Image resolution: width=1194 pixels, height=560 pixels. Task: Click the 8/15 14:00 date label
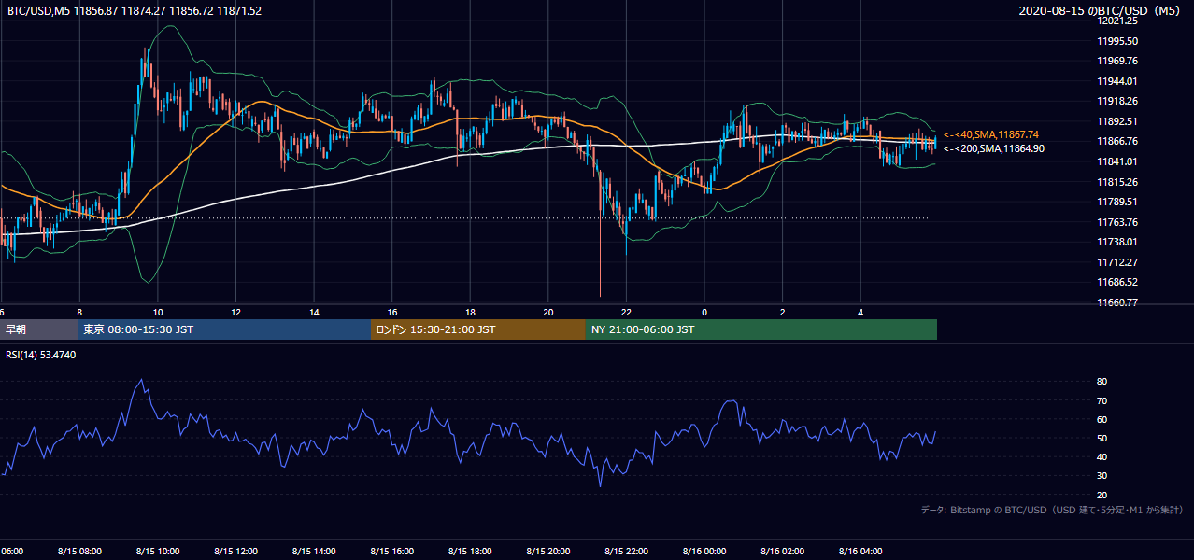pyautogui.click(x=315, y=552)
